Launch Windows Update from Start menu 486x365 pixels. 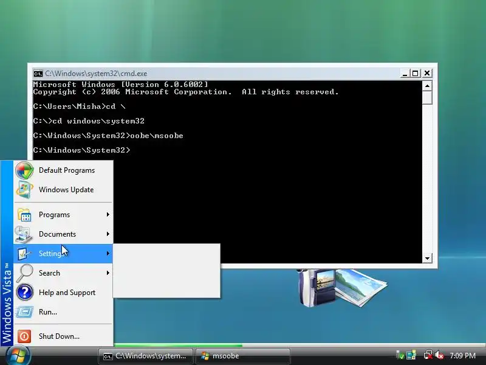coord(63,190)
